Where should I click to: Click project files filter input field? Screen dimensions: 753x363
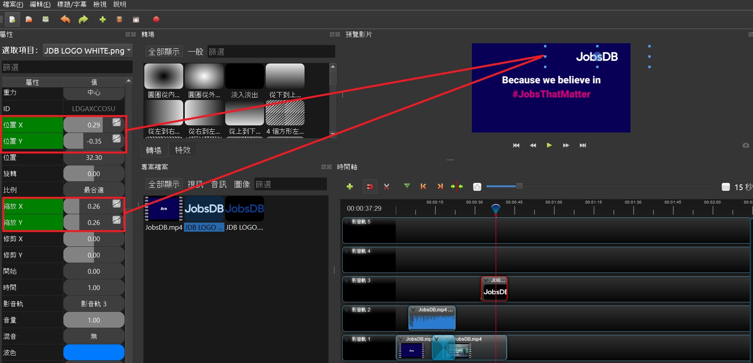[x=290, y=184]
